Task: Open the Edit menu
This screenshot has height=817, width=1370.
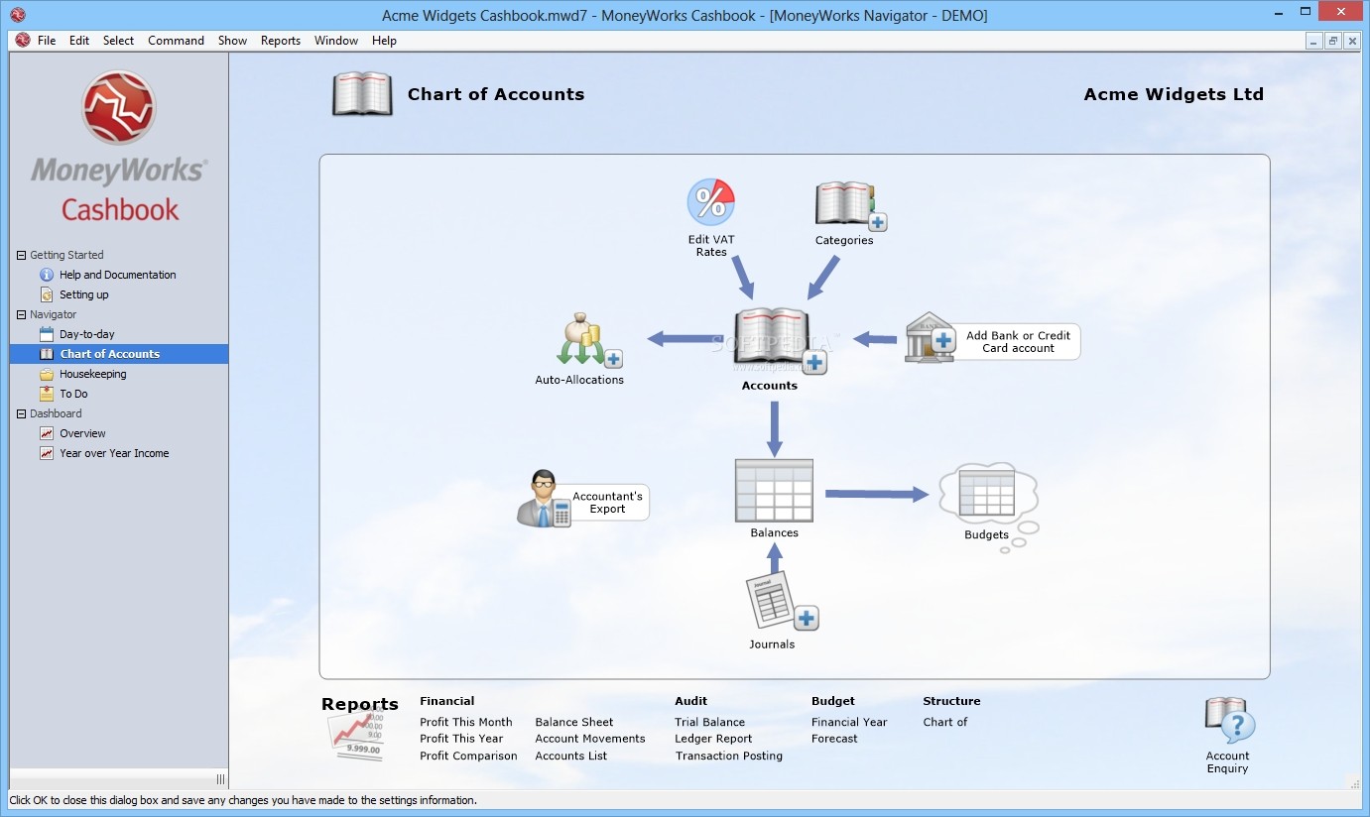Action: click(x=79, y=41)
